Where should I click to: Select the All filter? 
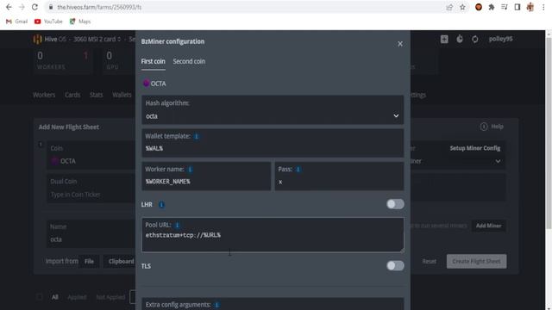tap(55, 297)
